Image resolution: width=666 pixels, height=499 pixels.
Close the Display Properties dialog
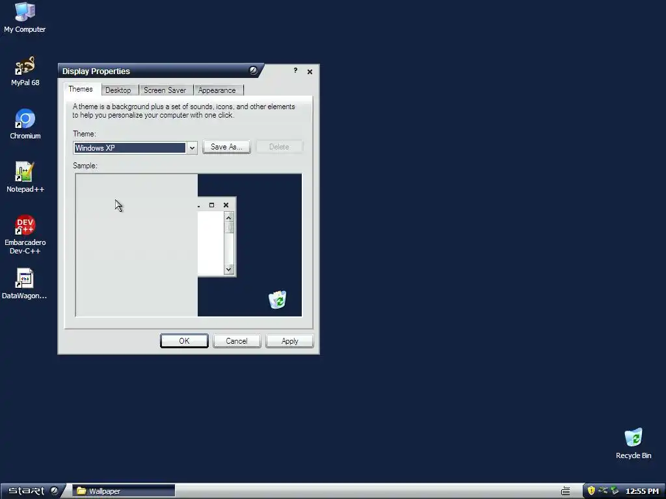click(310, 71)
